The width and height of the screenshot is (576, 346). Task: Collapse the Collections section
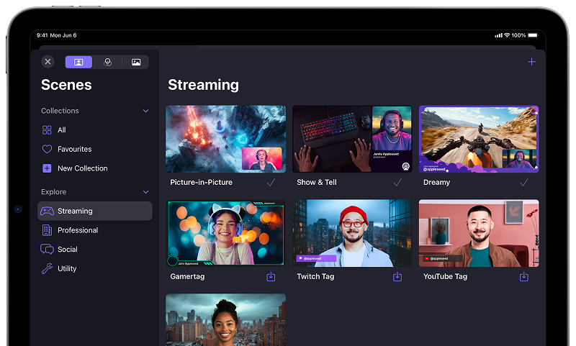click(145, 111)
